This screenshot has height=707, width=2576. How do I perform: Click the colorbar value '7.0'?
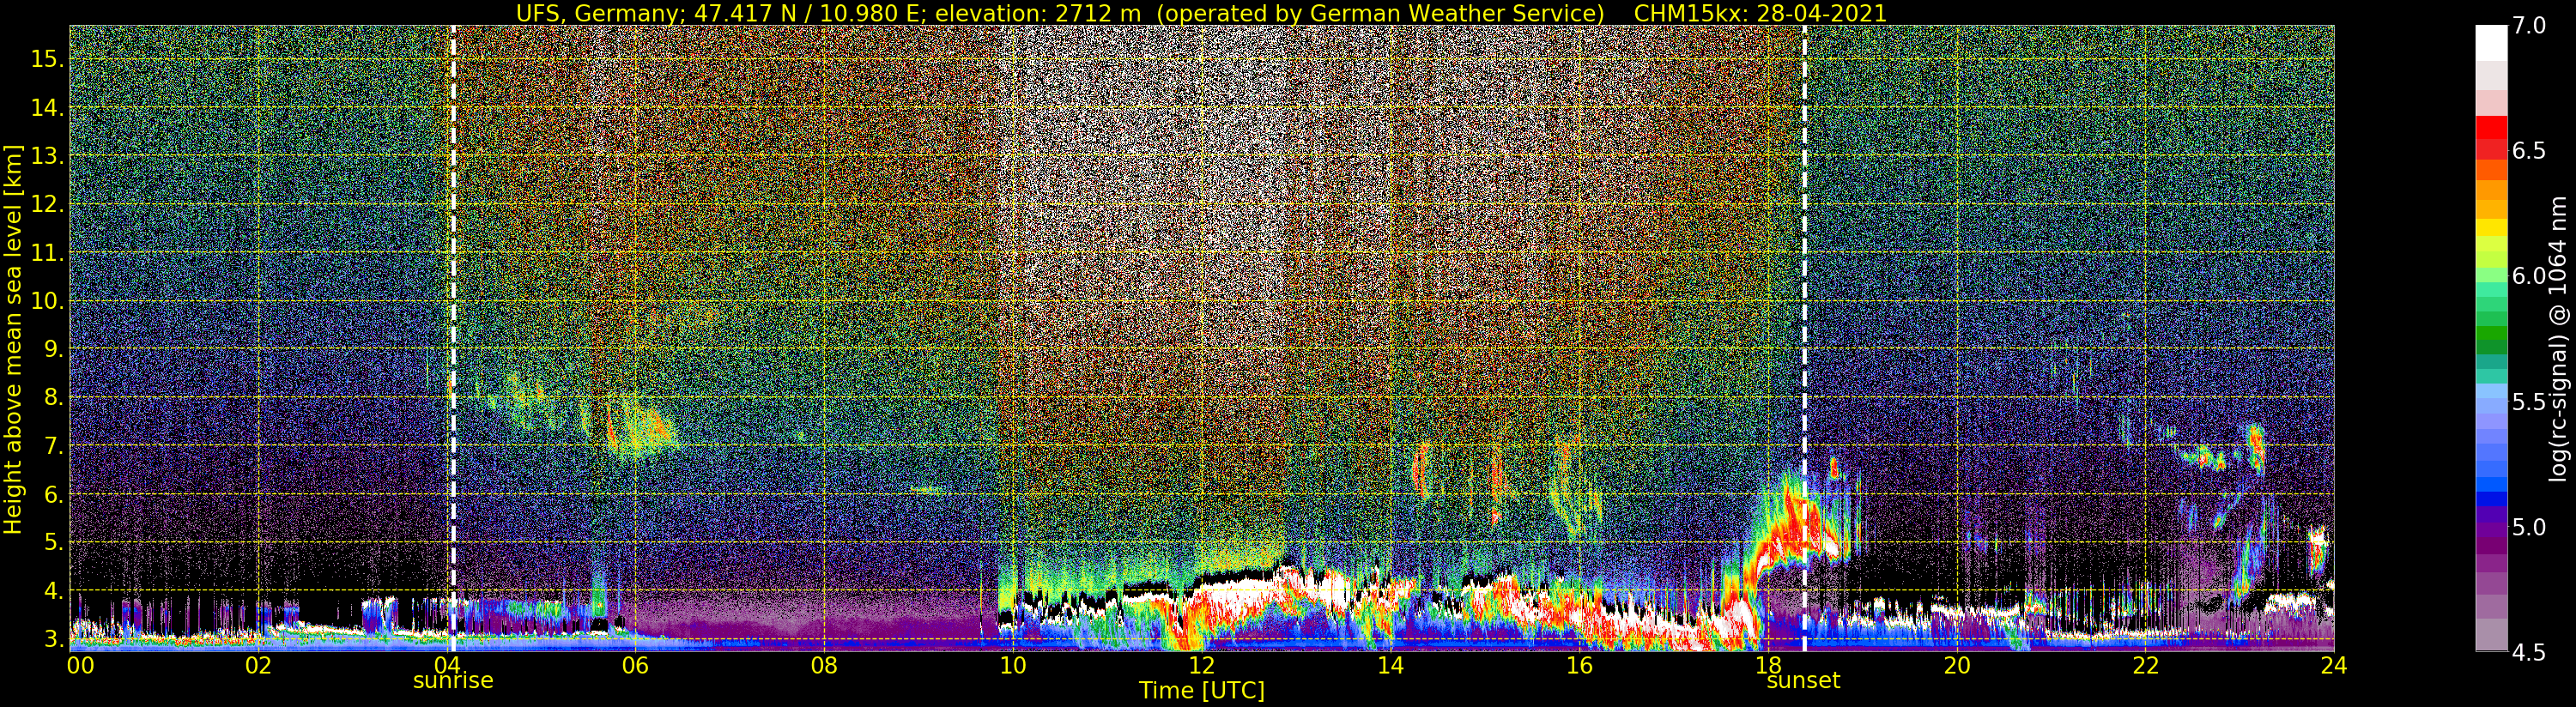pos(2529,26)
